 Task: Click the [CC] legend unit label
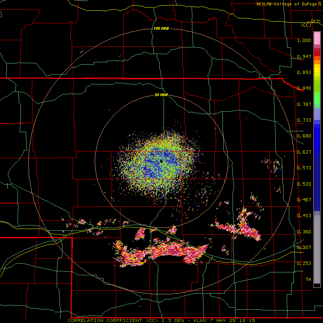[x=306, y=25]
